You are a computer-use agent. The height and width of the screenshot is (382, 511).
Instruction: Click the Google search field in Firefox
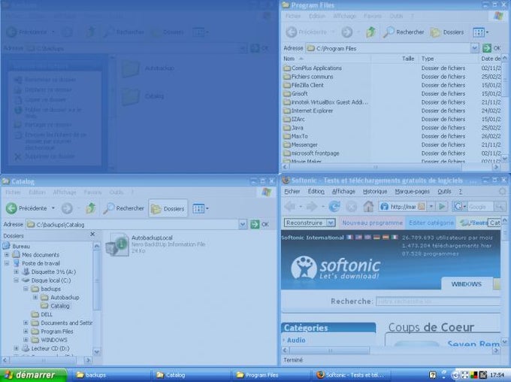[x=481, y=207]
